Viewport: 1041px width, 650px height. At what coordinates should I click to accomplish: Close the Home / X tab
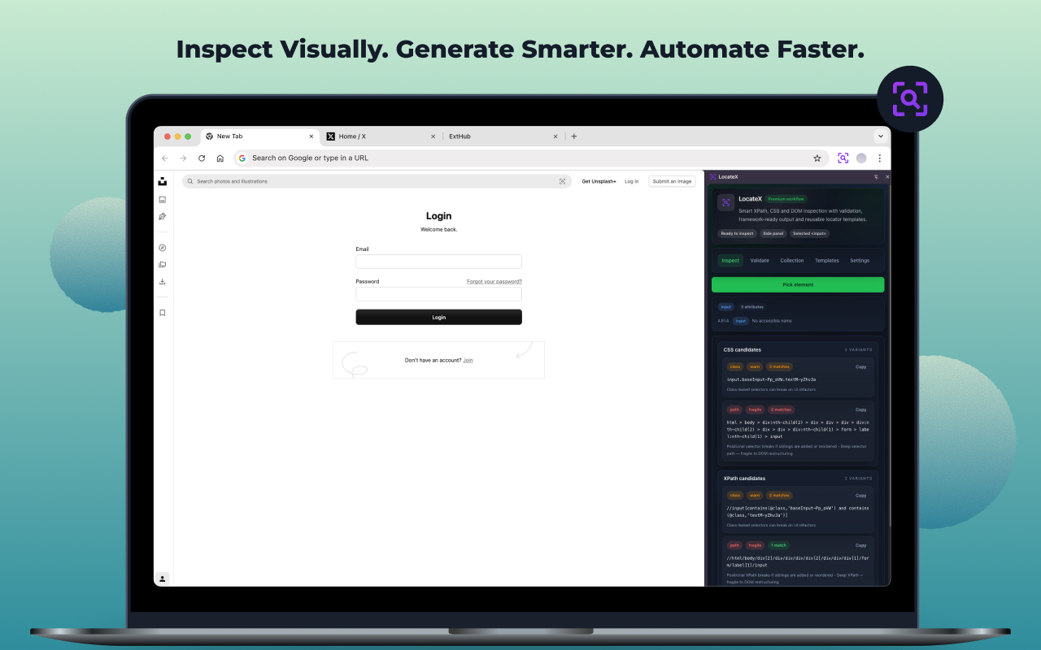pos(433,136)
